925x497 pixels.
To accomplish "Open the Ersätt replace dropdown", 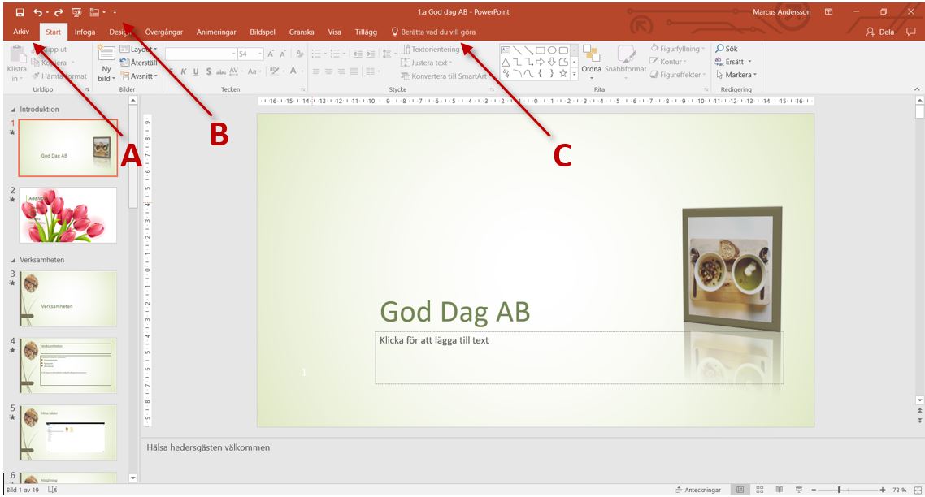I will point(733,62).
